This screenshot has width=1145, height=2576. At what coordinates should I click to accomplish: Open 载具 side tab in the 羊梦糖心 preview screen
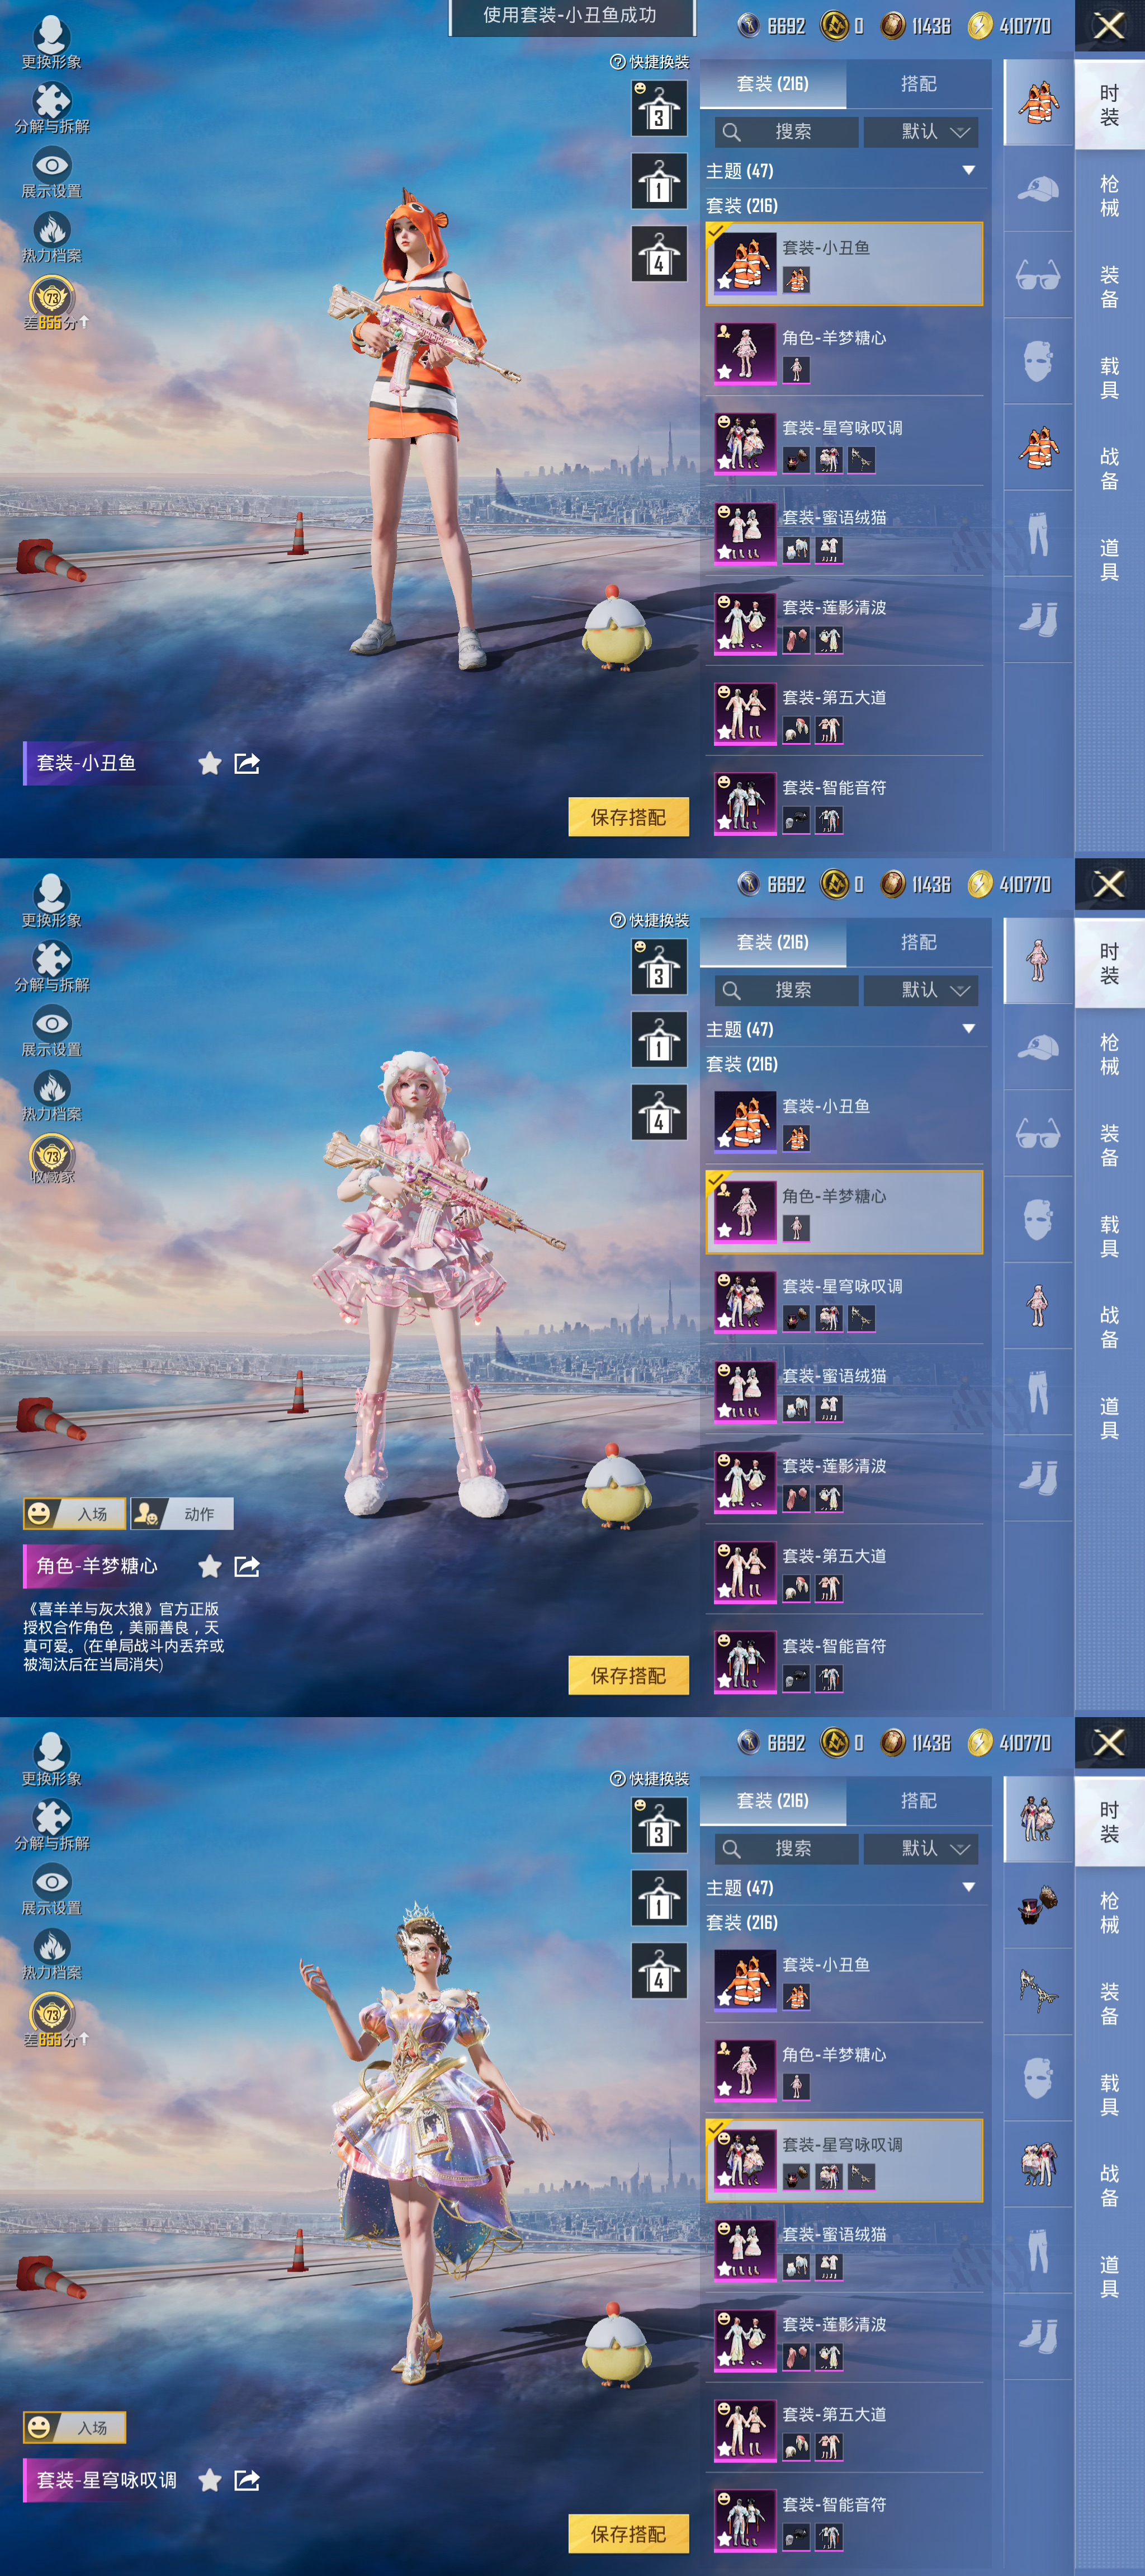click(1109, 1236)
